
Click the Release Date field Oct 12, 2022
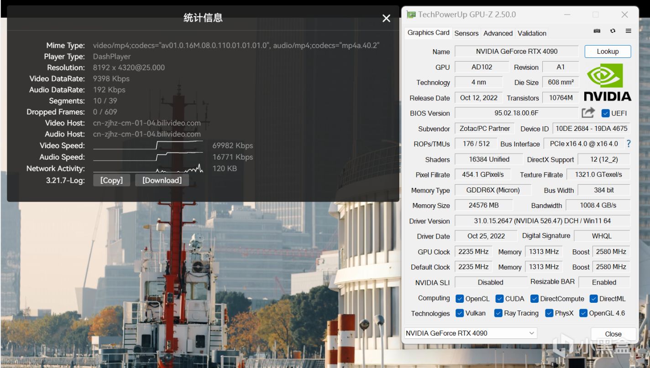(479, 98)
